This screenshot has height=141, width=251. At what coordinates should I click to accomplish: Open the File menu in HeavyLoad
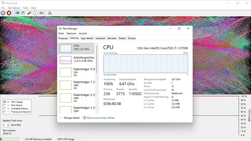3,8
